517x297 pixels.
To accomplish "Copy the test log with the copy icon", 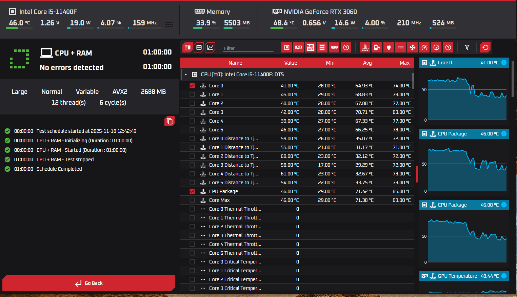I will click(x=170, y=121).
